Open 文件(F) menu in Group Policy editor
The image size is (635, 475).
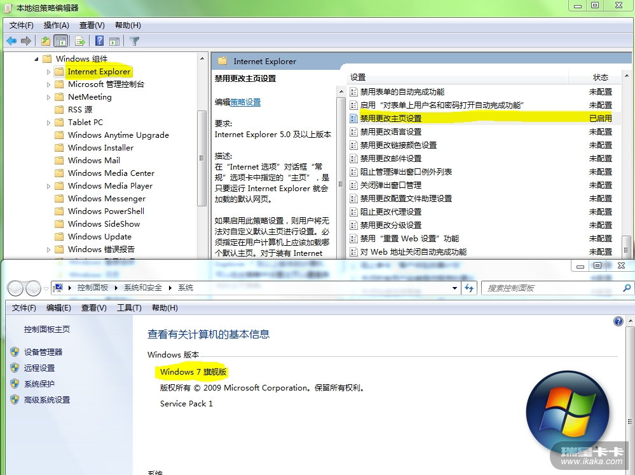(x=21, y=25)
